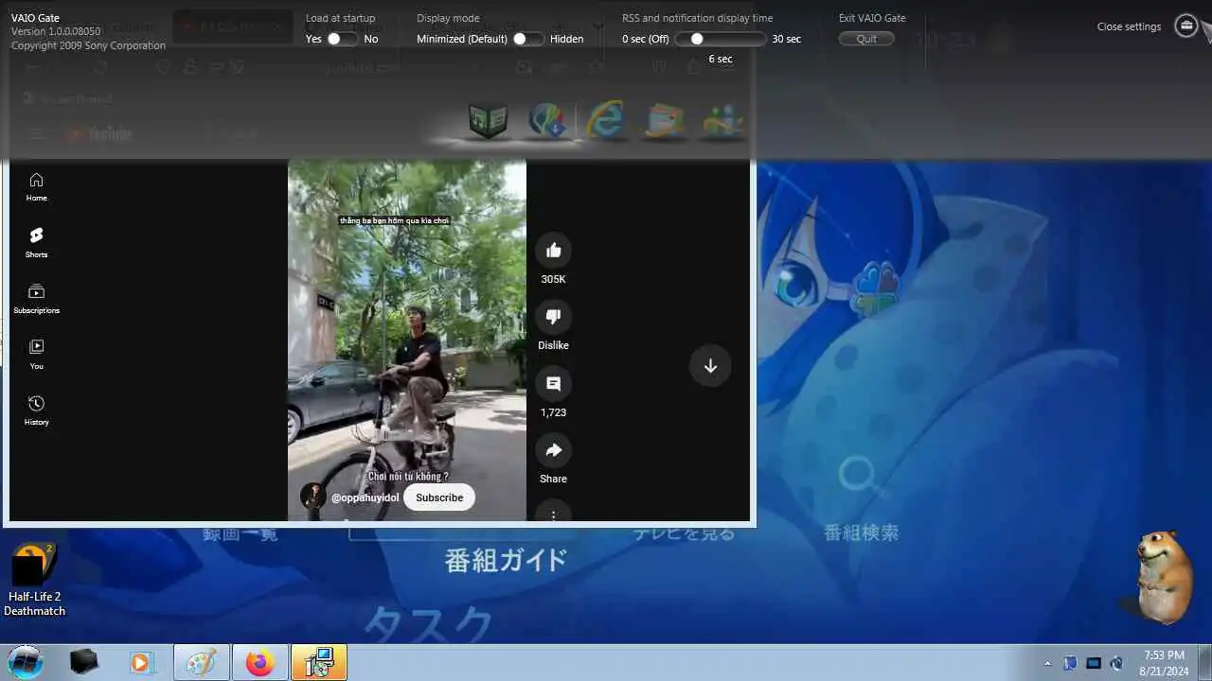Click the Shorts video player to pause
The image size is (1212, 681).
pyautogui.click(x=407, y=340)
